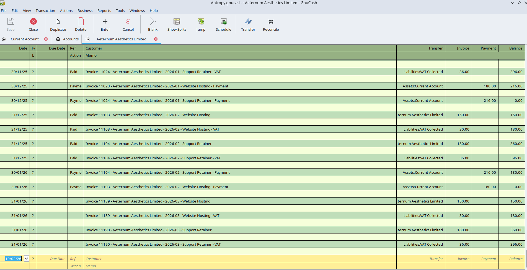Jump to the corresponding transfer account

(201, 24)
